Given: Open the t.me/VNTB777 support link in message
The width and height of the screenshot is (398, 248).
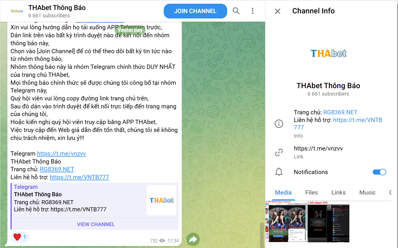Looking at the screenshot, I should 79,177.
